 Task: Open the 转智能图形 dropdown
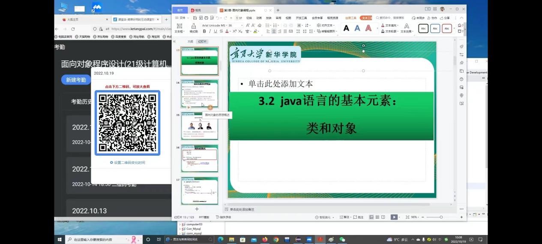327,31
